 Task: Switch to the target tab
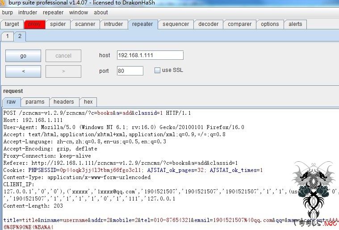coord(12,24)
